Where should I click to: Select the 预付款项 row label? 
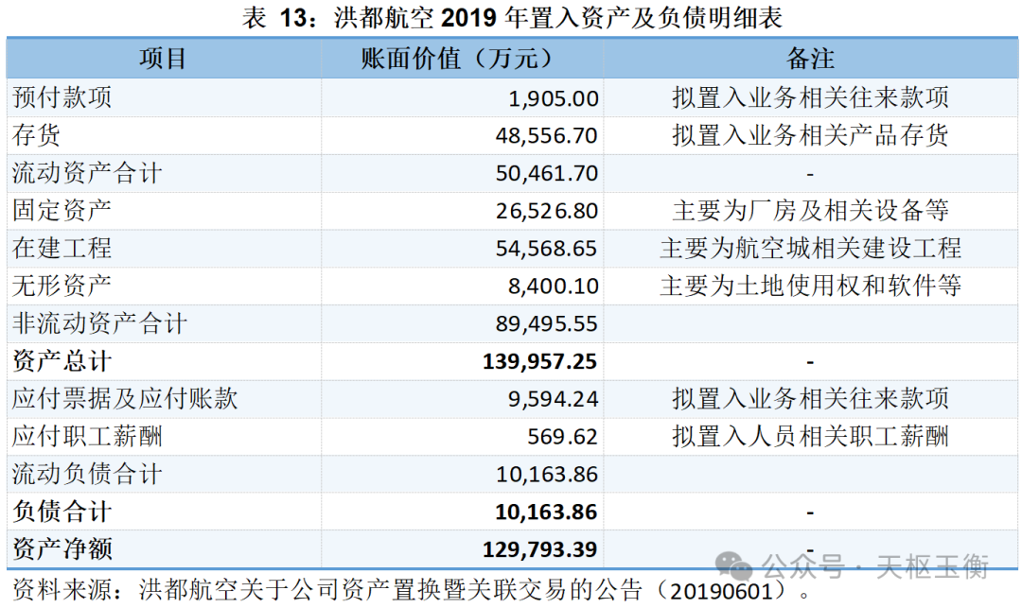[x=62, y=97]
